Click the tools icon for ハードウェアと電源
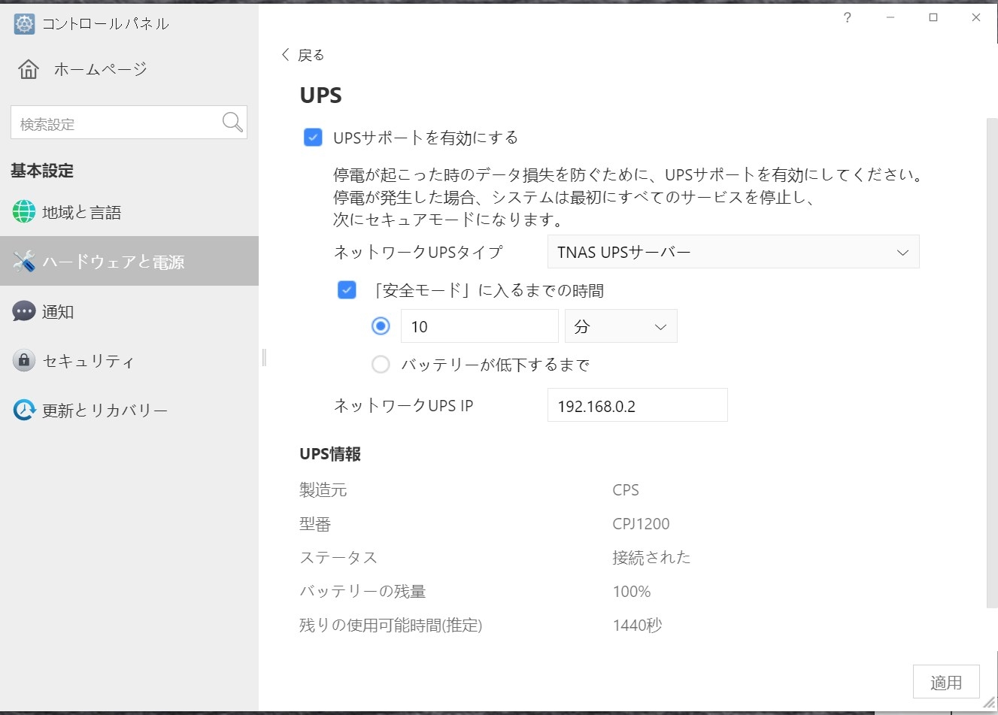This screenshot has width=998, height=715. coord(24,262)
